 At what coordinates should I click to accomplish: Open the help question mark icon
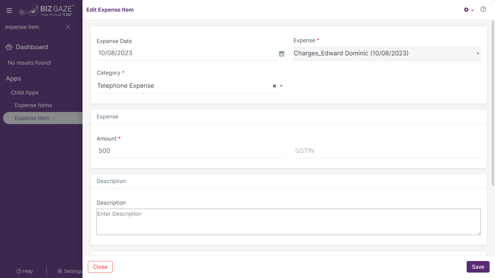coord(483,10)
